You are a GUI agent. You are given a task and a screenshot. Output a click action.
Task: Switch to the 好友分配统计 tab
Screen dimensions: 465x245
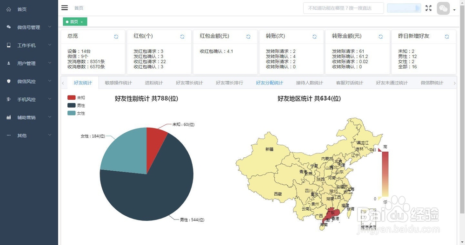269,83
